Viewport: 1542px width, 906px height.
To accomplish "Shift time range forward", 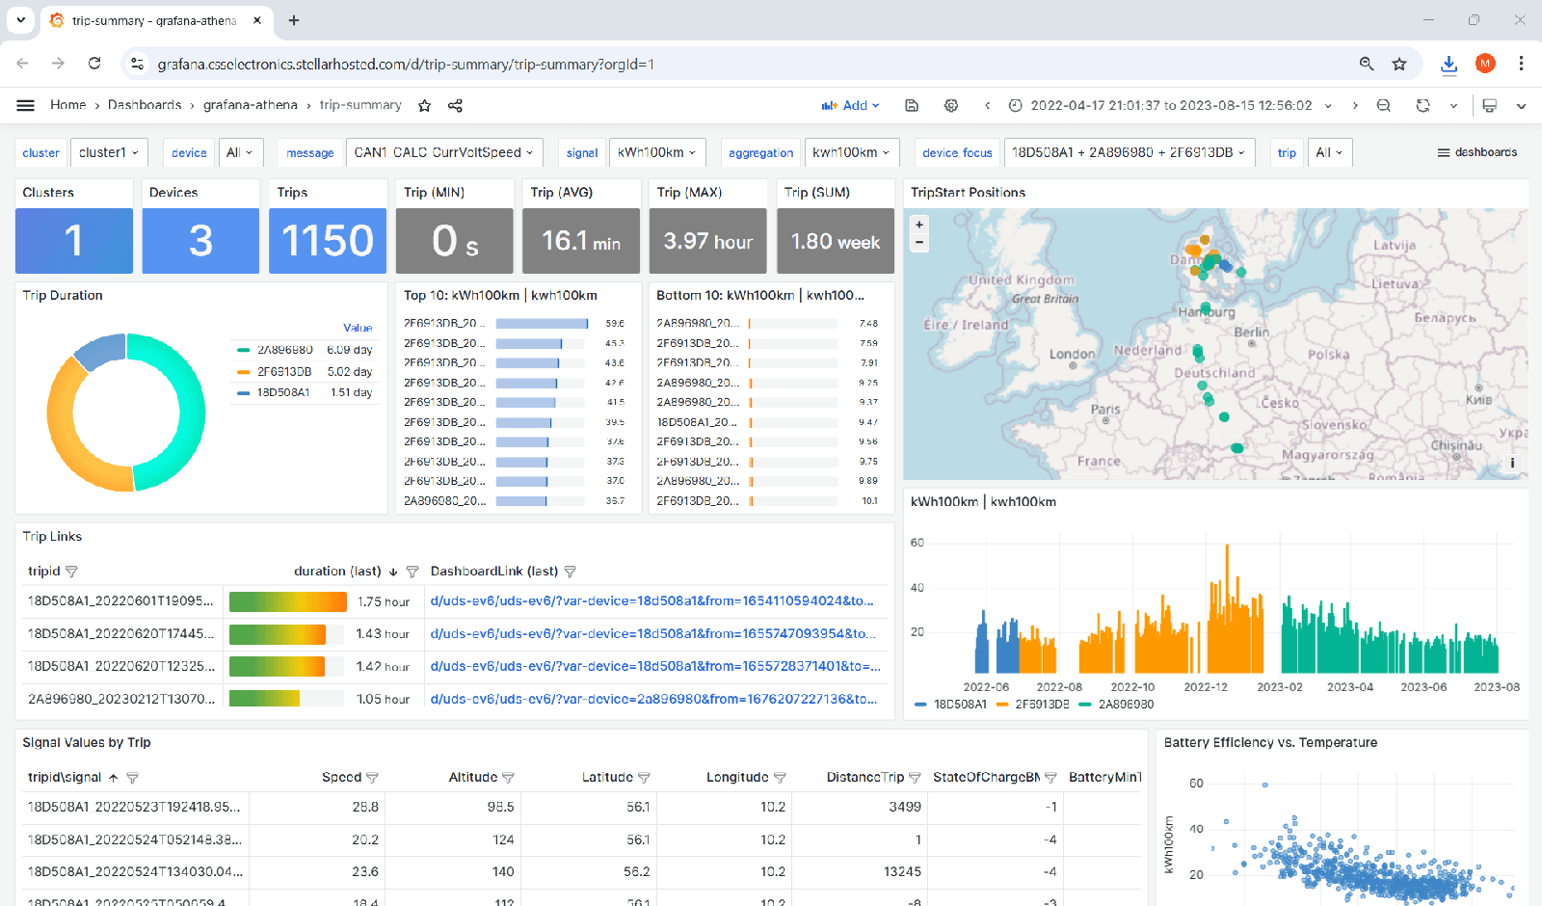I will pyautogui.click(x=1355, y=105).
